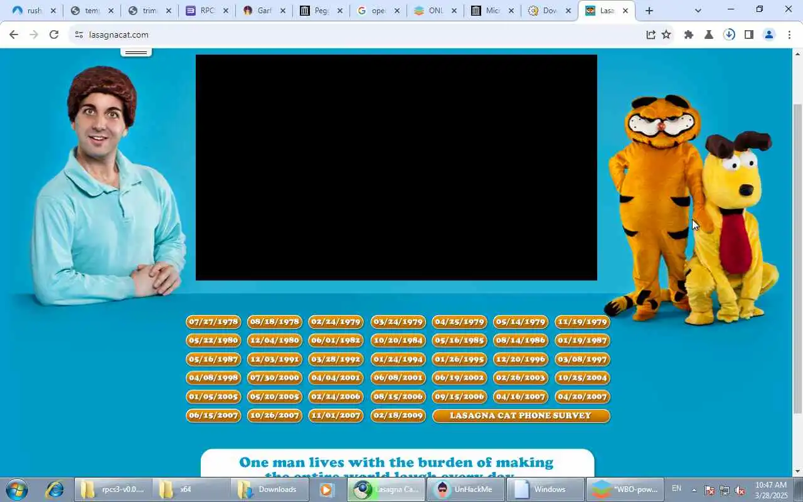Viewport: 803px width, 502px height.
Task: Open the network tray icon
Action: (725, 490)
